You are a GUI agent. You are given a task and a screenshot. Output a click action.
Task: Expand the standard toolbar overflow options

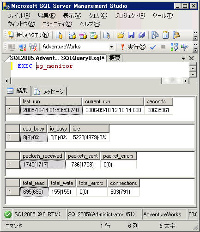coord(195,36)
